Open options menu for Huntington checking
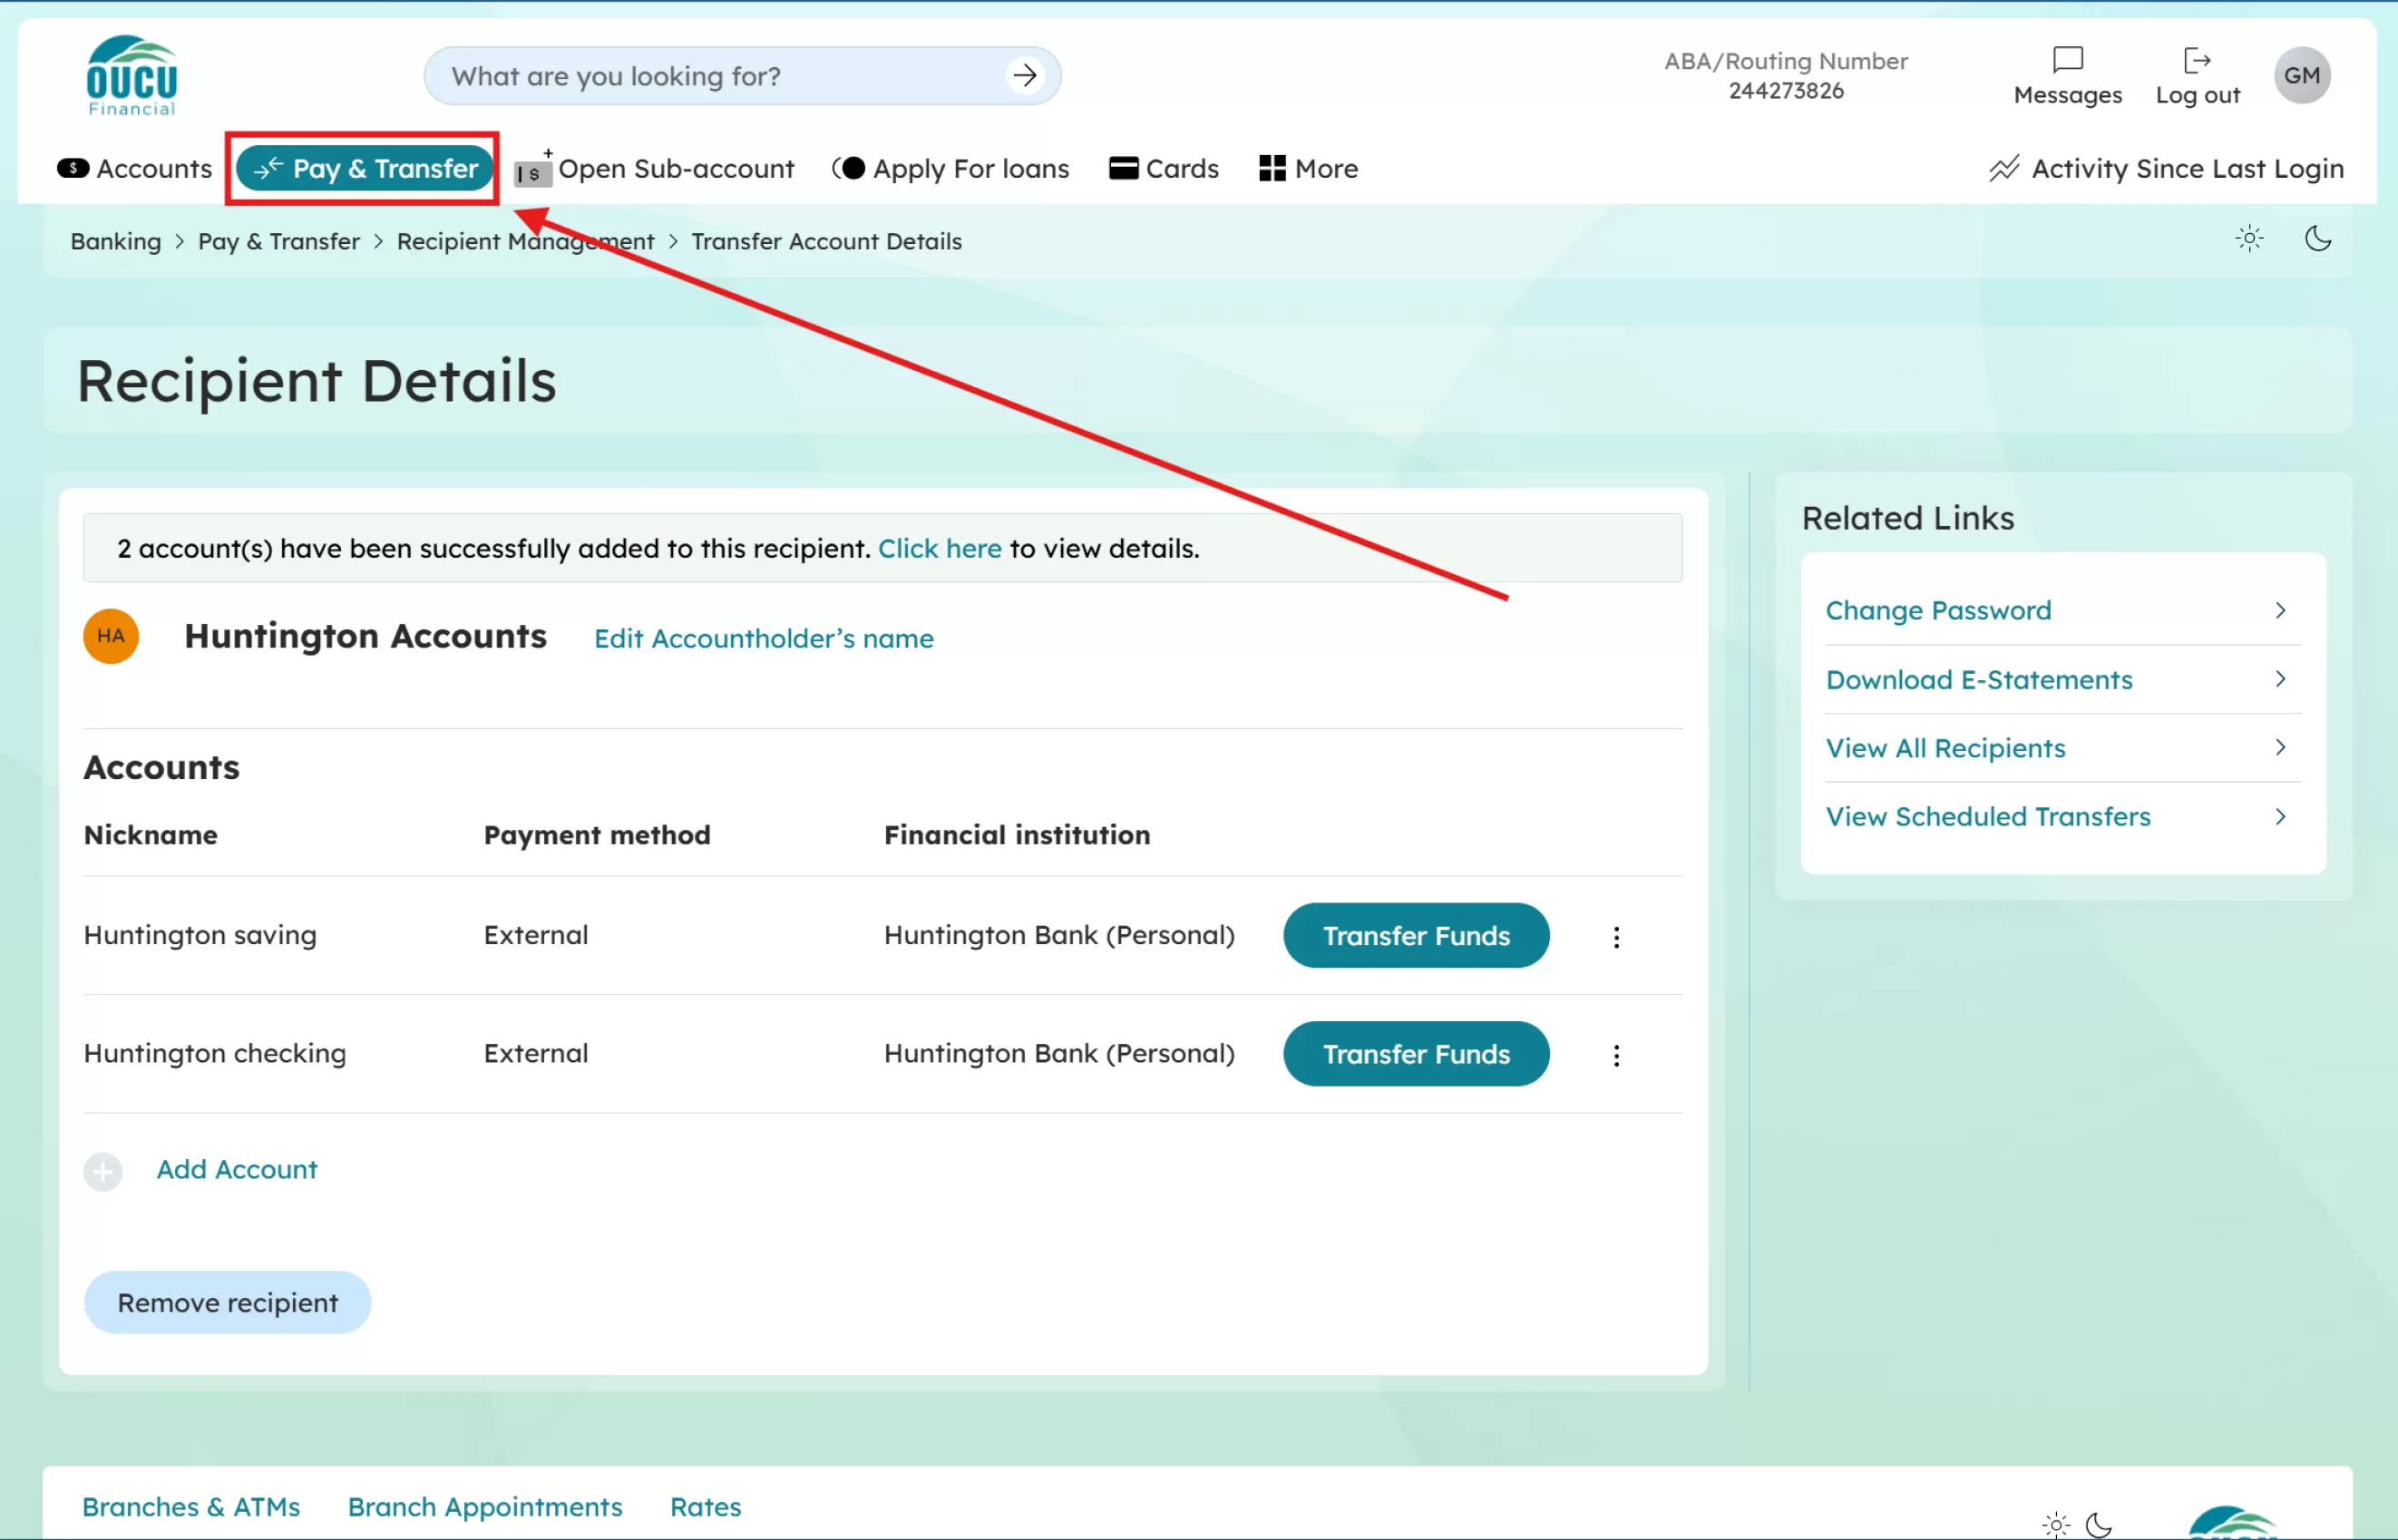The image size is (2398, 1540). coord(1616,1055)
